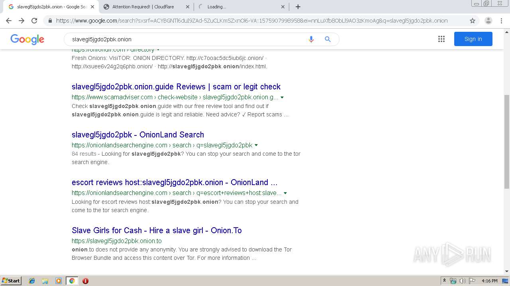Close the Loading tab
Viewport: 510px width, 286px height.
point(283,7)
